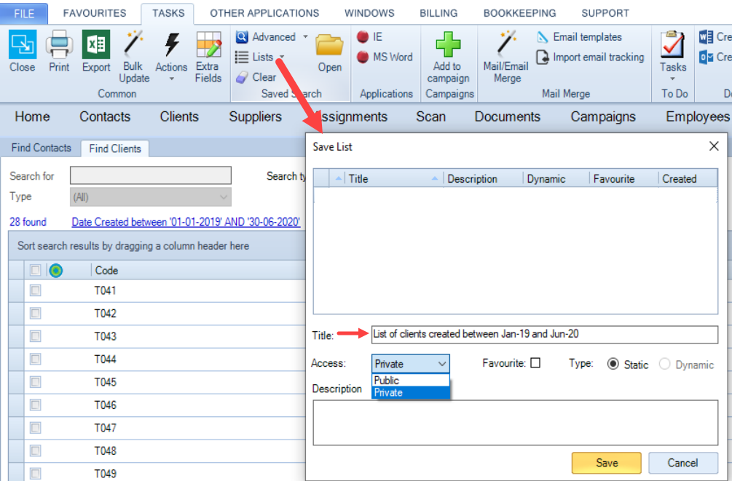Export results with the Excel icon
The height and width of the screenshot is (481, 732).
(x=95, y=45)
